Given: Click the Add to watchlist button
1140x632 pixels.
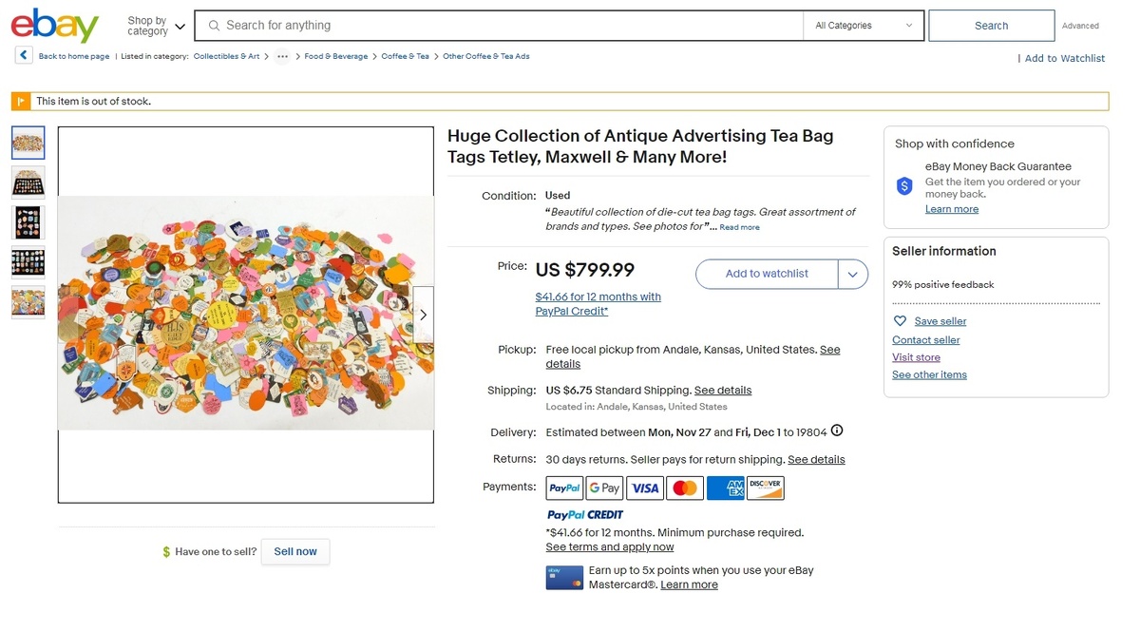Looking at the screenshot, I should point(767,274).
